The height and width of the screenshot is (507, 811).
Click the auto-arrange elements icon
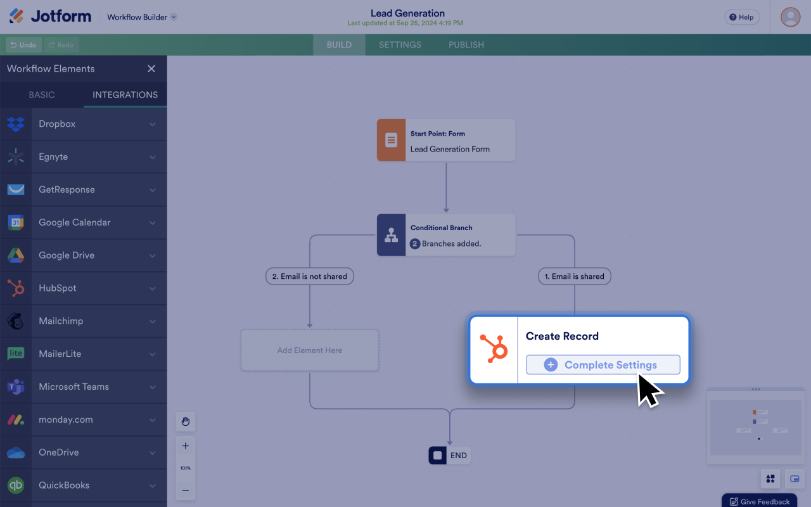[770, 479]
